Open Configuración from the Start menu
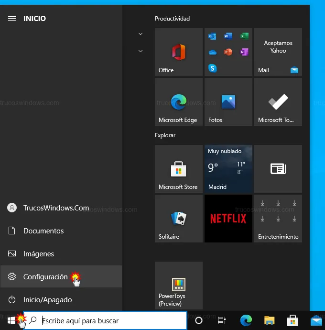Image resolution: width=325 pixels, height=330 pixels. (x=45, y=277)
